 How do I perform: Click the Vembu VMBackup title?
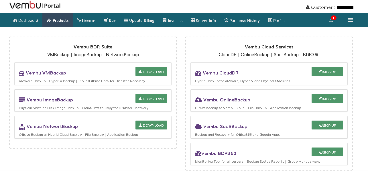click(46, 73)
